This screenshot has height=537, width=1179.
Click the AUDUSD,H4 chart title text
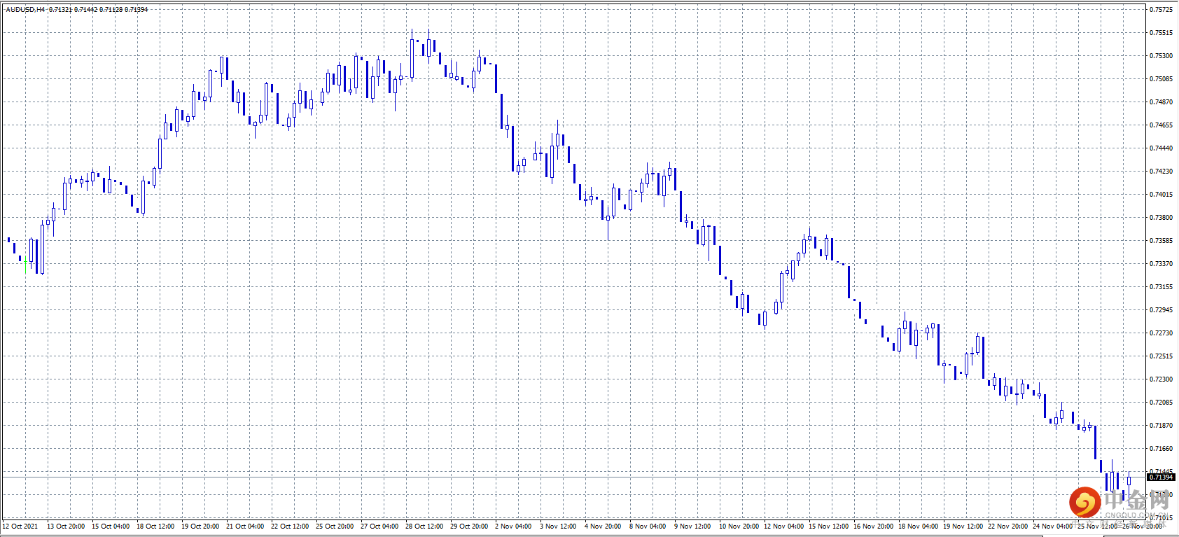point(25,10)
